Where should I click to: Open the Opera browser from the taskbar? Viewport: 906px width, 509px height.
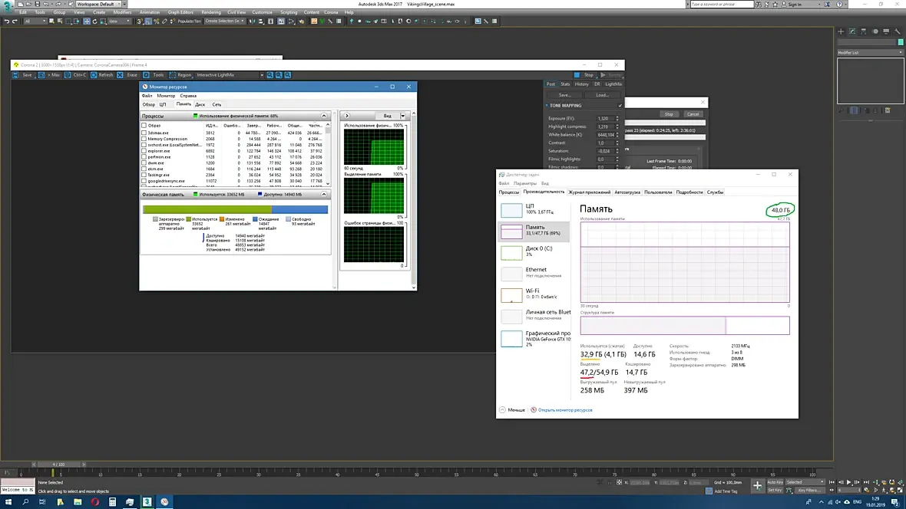tap(95, 502)
